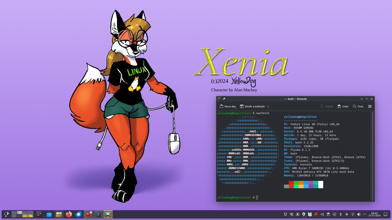Click the Memory usage line
Image resolution: width=392 pixels, height=220 pixels.
[x=306, y=175]
